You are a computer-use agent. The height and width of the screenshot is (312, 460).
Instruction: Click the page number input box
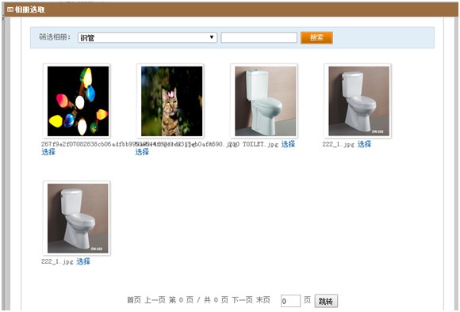click(290, 301)
